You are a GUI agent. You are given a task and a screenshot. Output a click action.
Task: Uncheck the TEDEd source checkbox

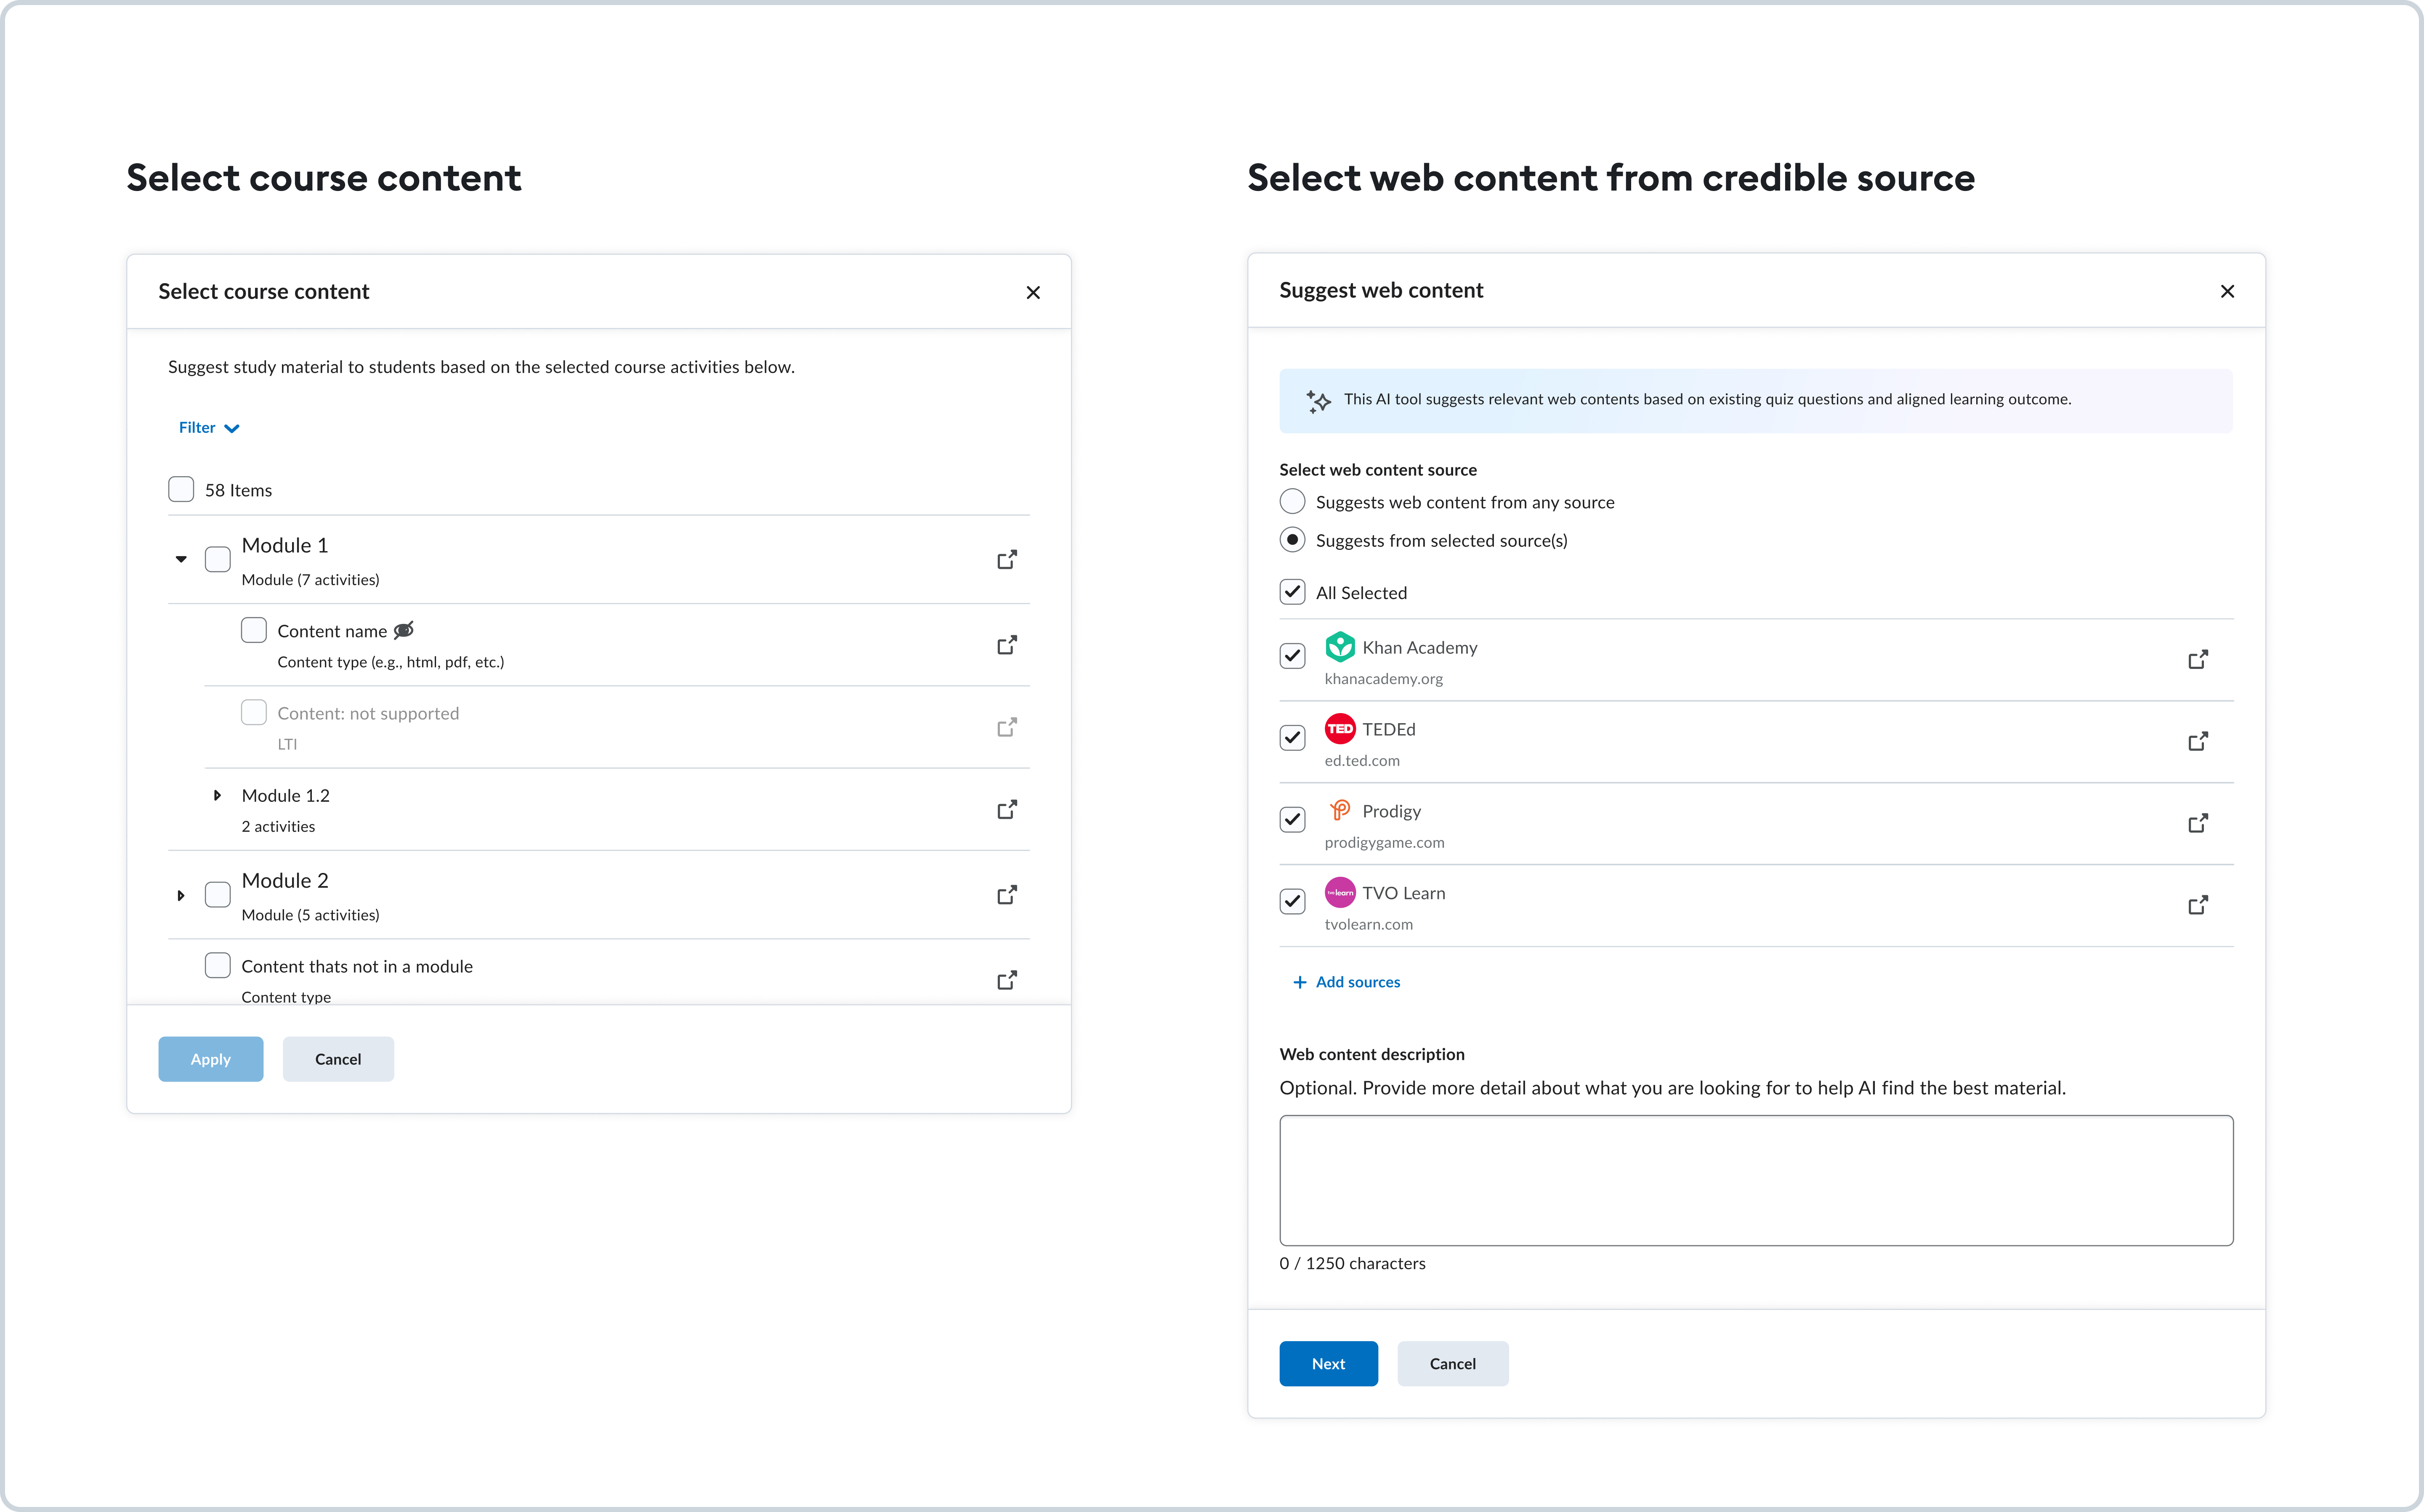1293,738
